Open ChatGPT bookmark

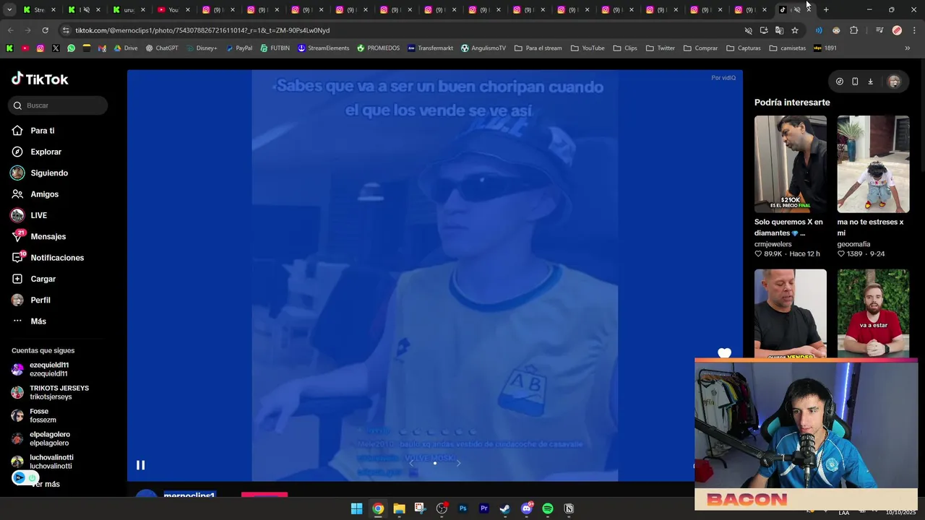162,48
